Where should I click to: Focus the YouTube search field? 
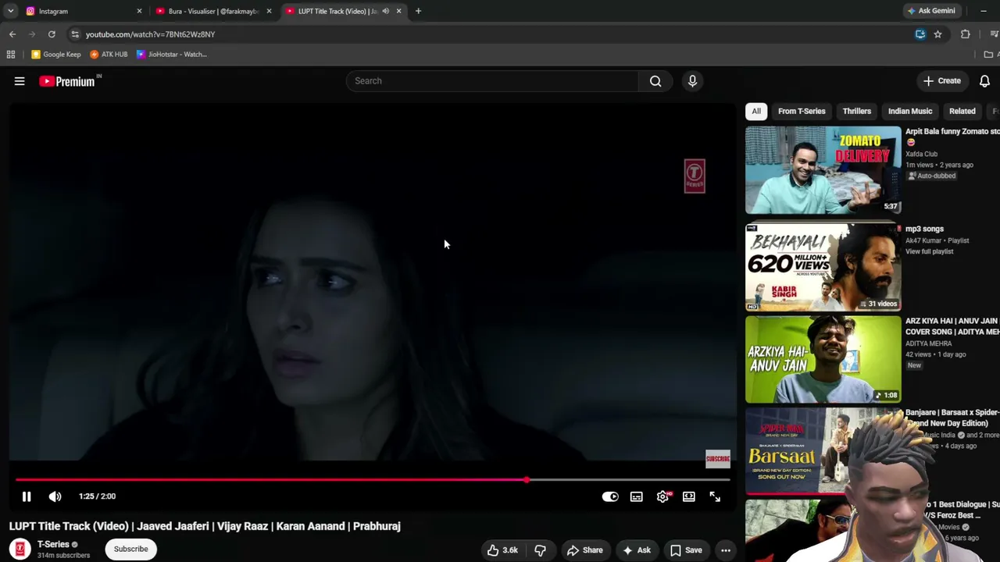(494, 81)
